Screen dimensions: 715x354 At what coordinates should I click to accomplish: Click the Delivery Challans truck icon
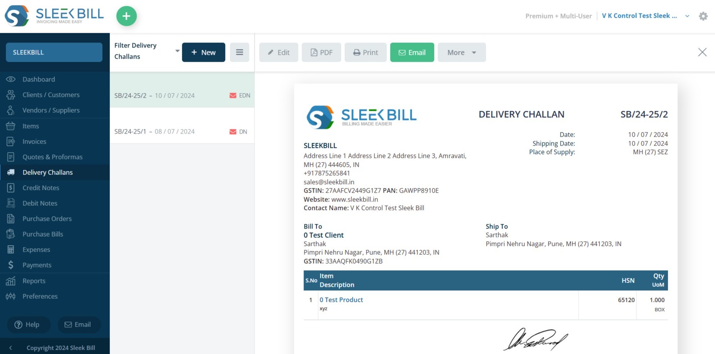(11, 172)
